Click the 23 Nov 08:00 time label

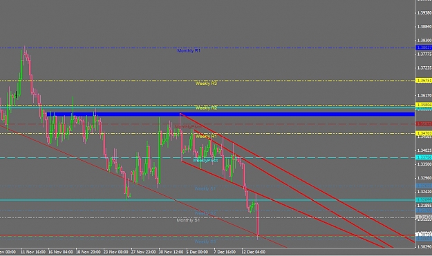point(115,252)
